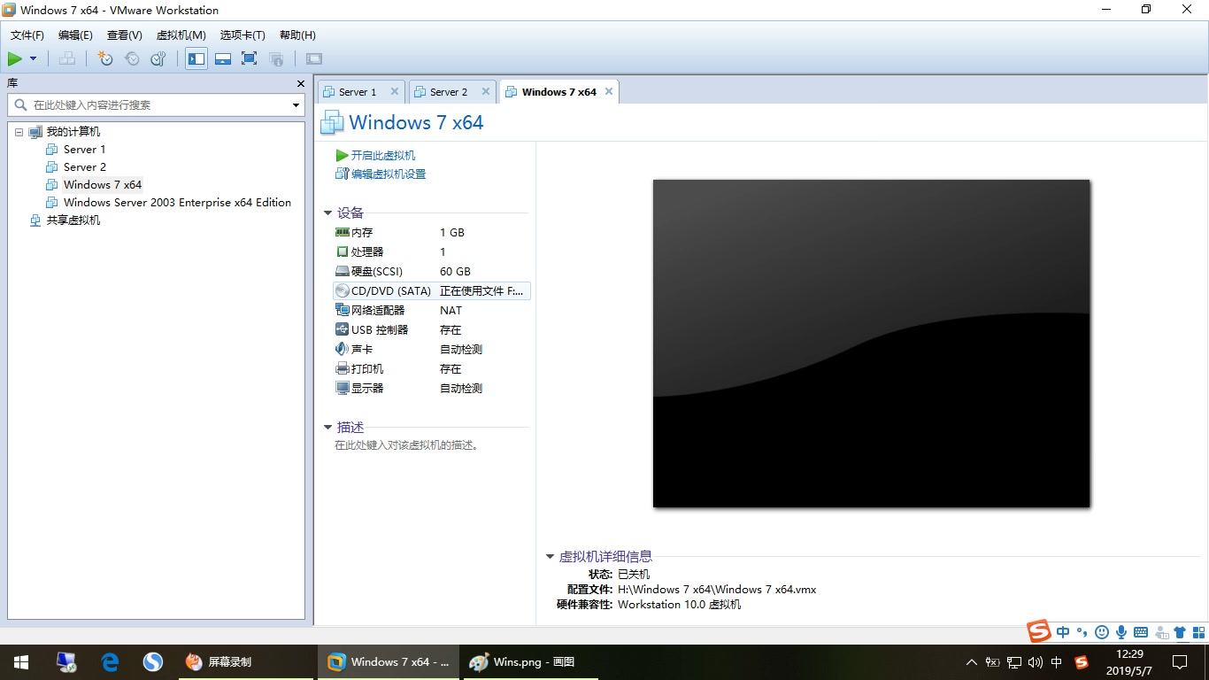Close the Server 1 tab
Viewport: 1209px width, 680px height.
coord(395,91)
